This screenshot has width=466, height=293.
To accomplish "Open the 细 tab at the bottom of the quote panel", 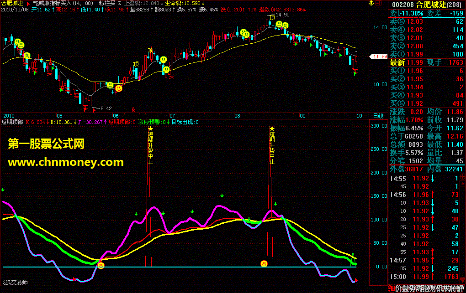I will (x=392, y=288).
